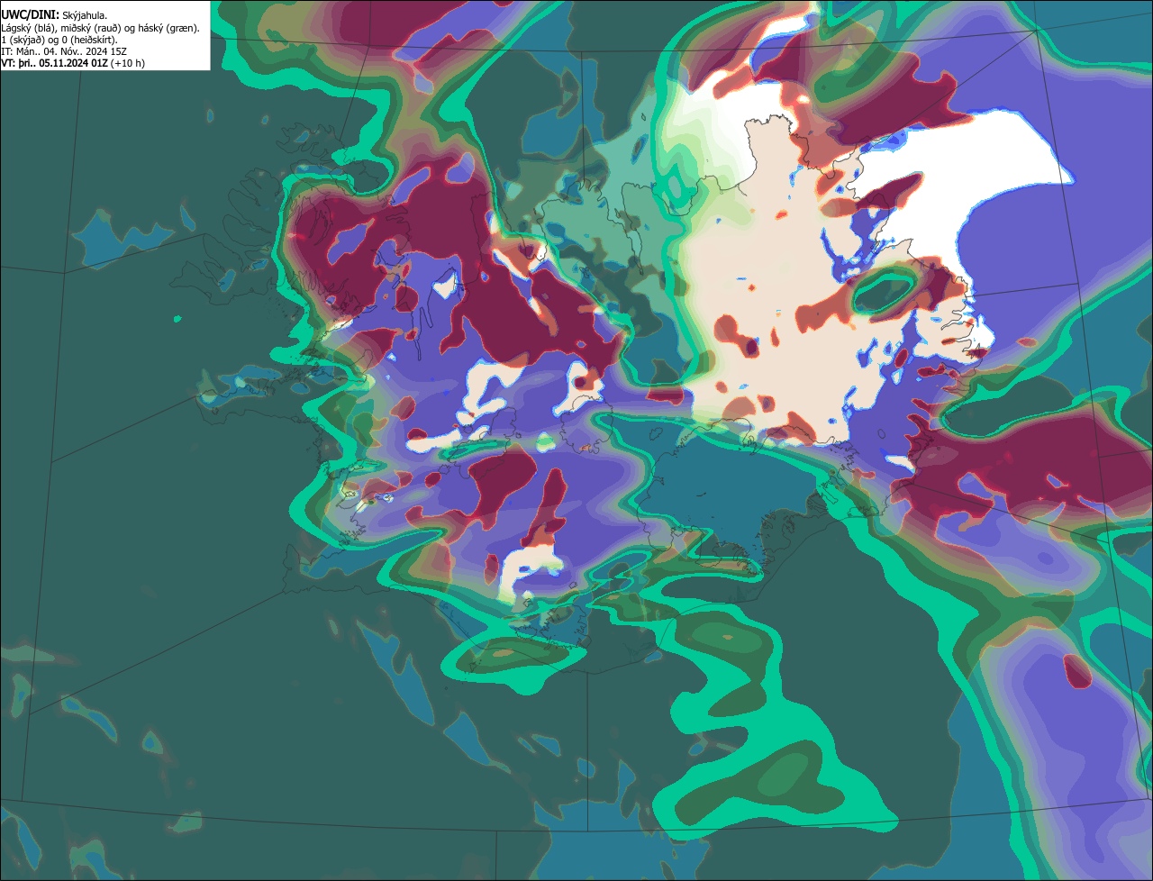Click the 'miðský (rauð)' legend text

pyautogui.click(x=90, y=29)
